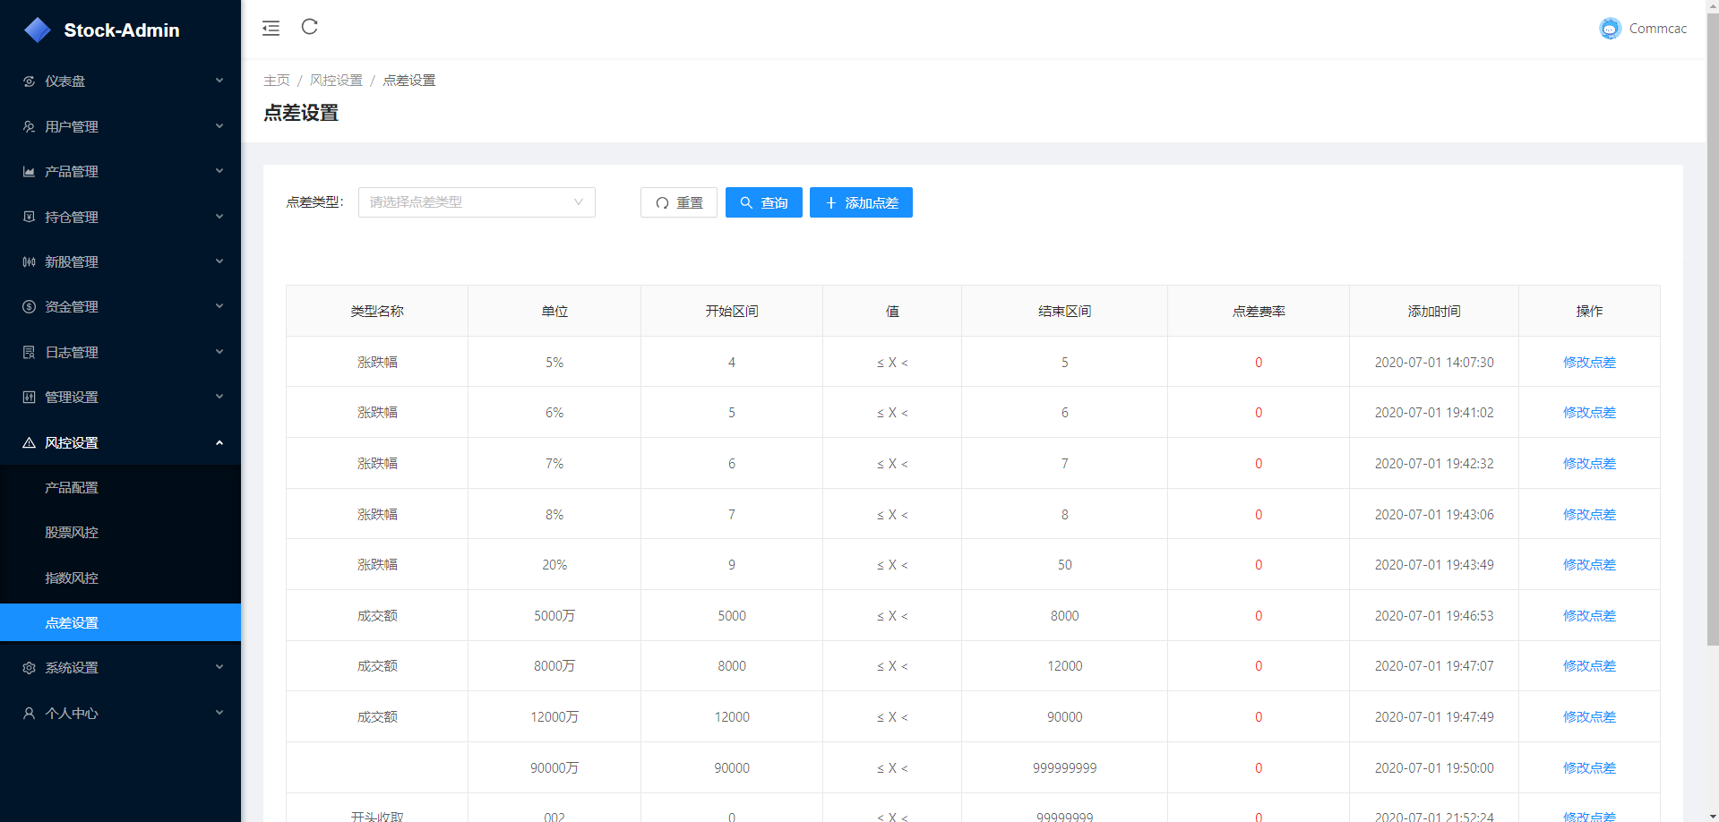The image size is (1719, 822).
Task: Click the 资金管理 coin icon in sidebar
Action: (x=29, y=307)
